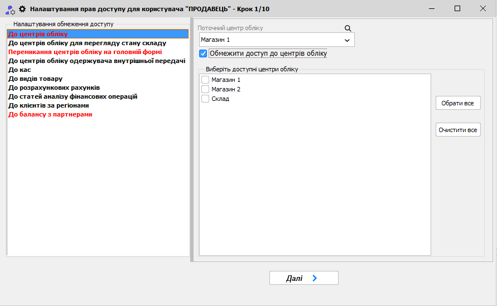Select 'До центрів обліку' in list
The image size is (497, 306).
point(38,35)
